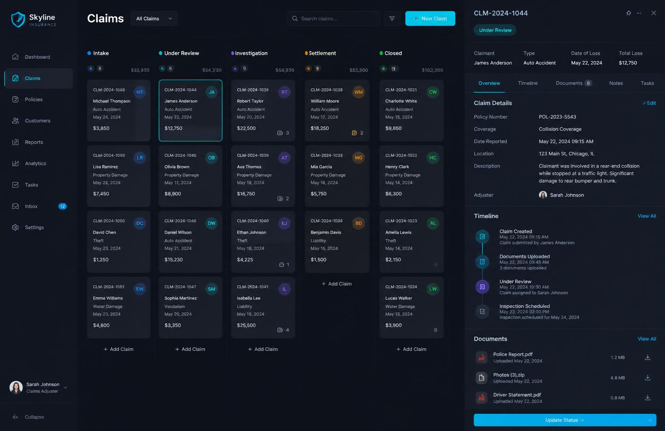Download the Photos (3).zip file
The width and height of the screenshot is (665, 431).
pos(648,378)
